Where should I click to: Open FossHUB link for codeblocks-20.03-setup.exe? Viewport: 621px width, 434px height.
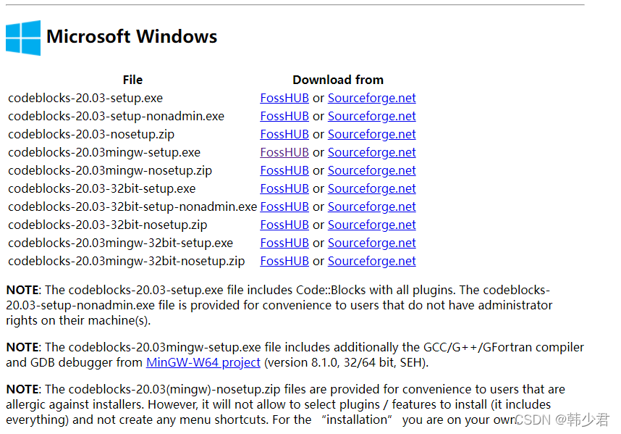click(x=284, y=98)
